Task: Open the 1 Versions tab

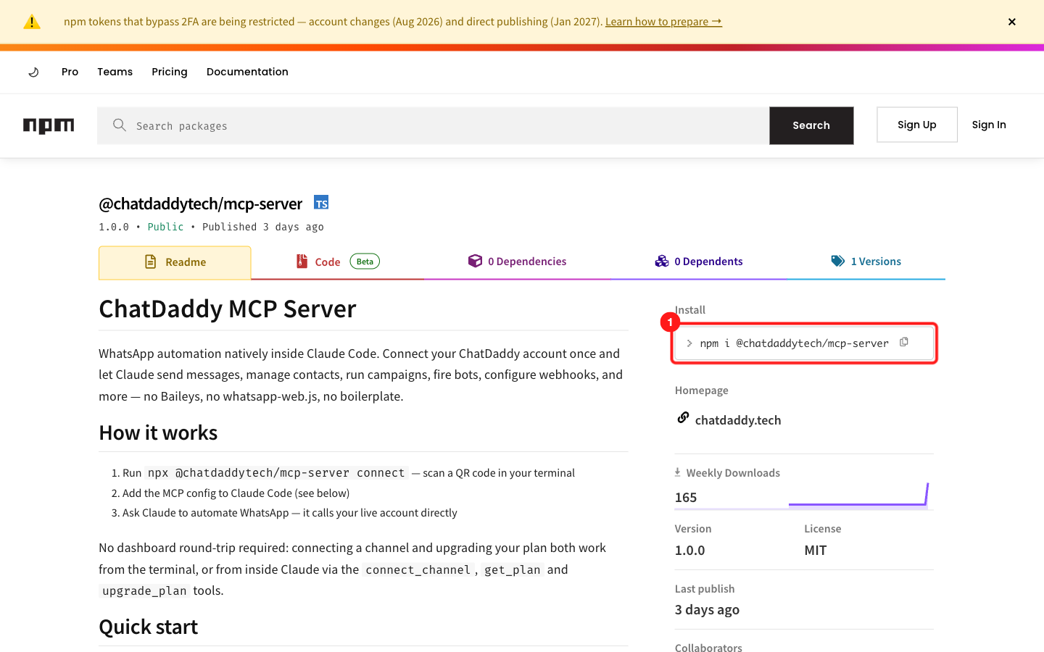Action: [x=866, y=262]
